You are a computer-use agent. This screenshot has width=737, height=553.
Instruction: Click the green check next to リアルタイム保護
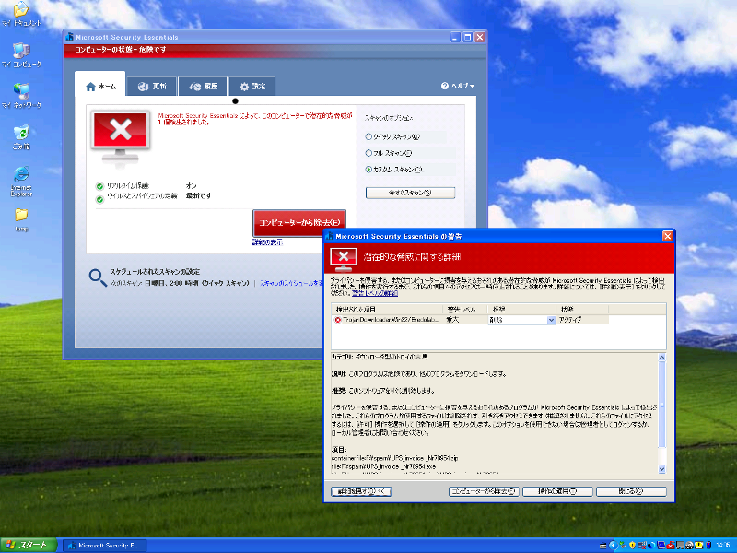click(99, 186)
